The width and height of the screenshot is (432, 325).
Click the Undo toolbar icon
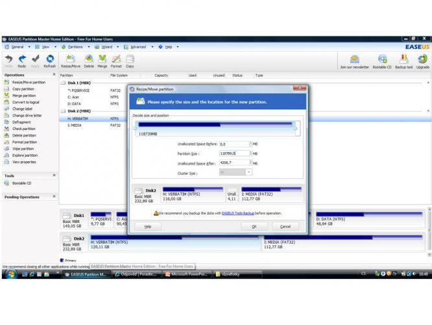tap(8, 61)
